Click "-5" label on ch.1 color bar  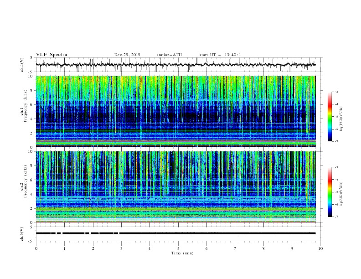pyautogui.click(x=336, y=117)
